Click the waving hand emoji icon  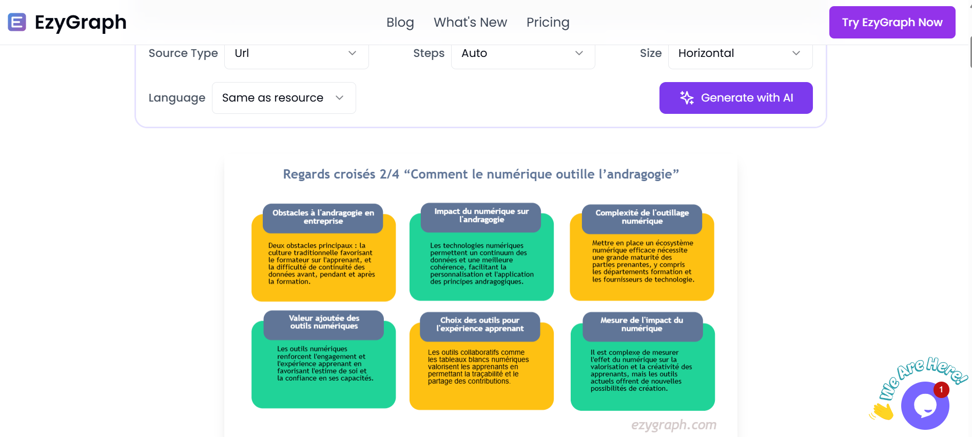[882, 411]
